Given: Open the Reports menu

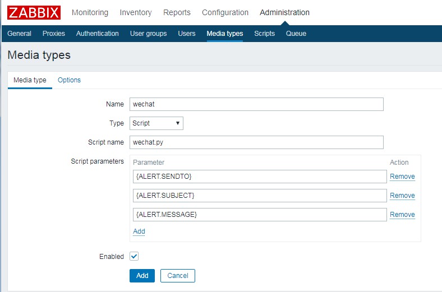Looking at the screenshot, I should (x=177, y=12).
